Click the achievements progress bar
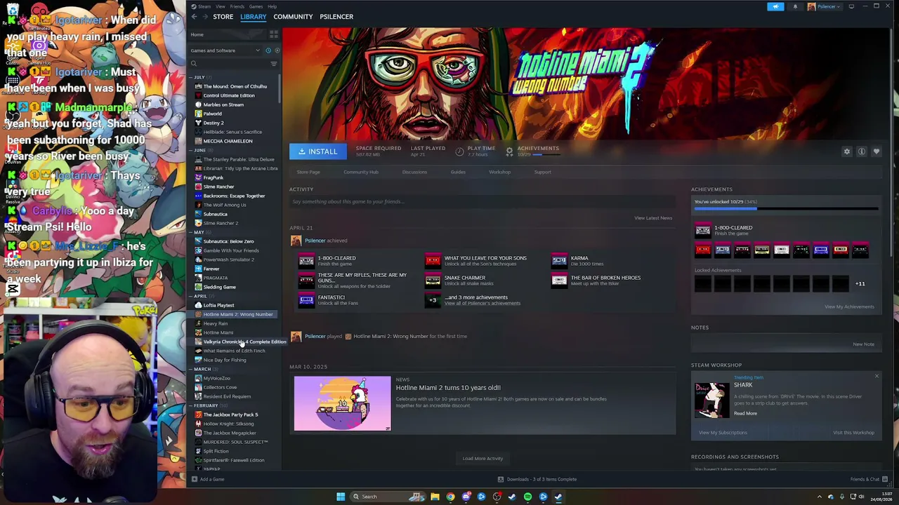 point(786,209)
